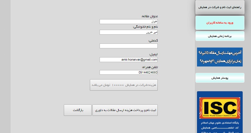Click the نام و نام خانوادگی label
251x133 pixels.
coord(145,27)
